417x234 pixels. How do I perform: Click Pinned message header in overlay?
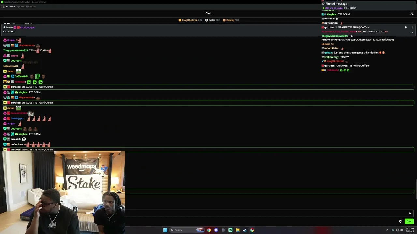[x=336, y=4]
